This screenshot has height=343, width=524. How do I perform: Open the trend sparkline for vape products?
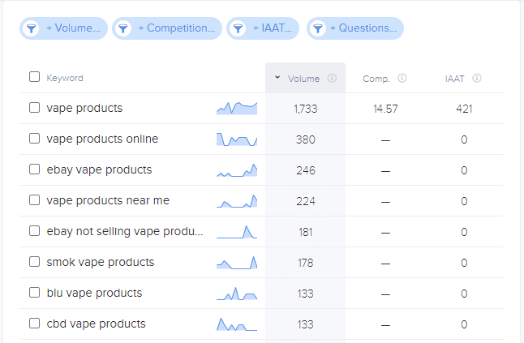pyautogui.click(x=237, y=108)
